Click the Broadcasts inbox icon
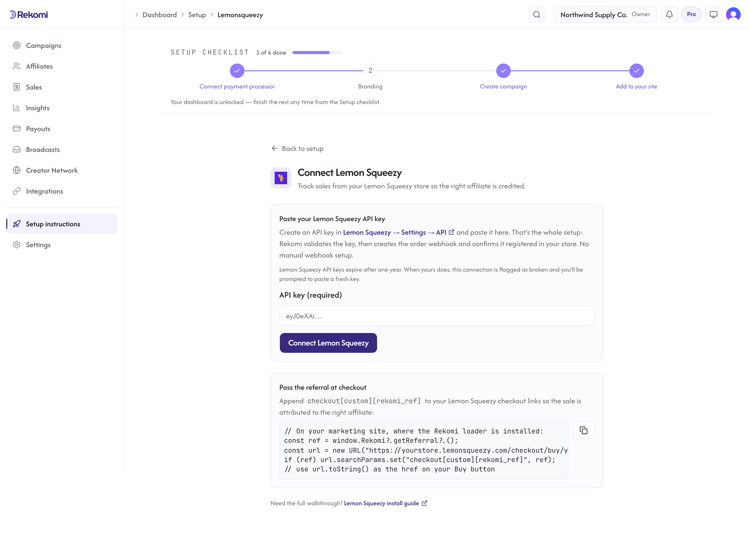 tap(16, 149)
